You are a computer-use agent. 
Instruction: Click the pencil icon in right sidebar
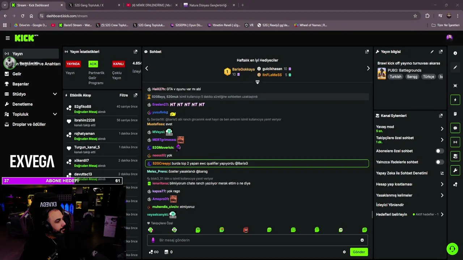point(455,67)
